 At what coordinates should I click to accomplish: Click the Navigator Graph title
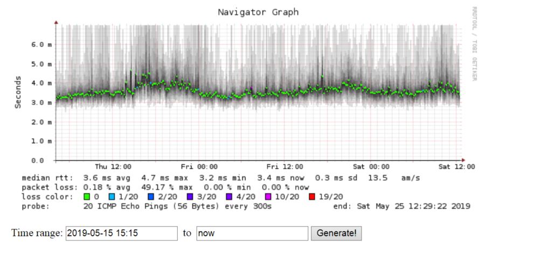[x=258, y=12]
